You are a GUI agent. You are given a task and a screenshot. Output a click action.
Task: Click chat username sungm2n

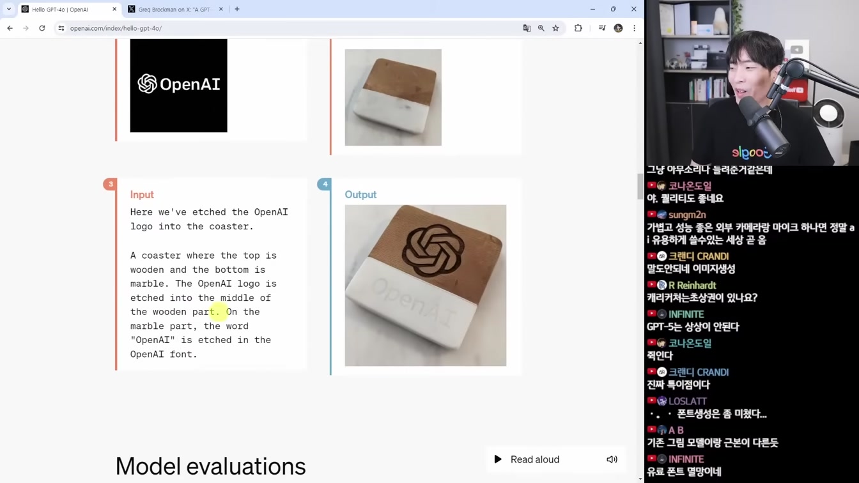pyautogui.click(x=687, y=215)
